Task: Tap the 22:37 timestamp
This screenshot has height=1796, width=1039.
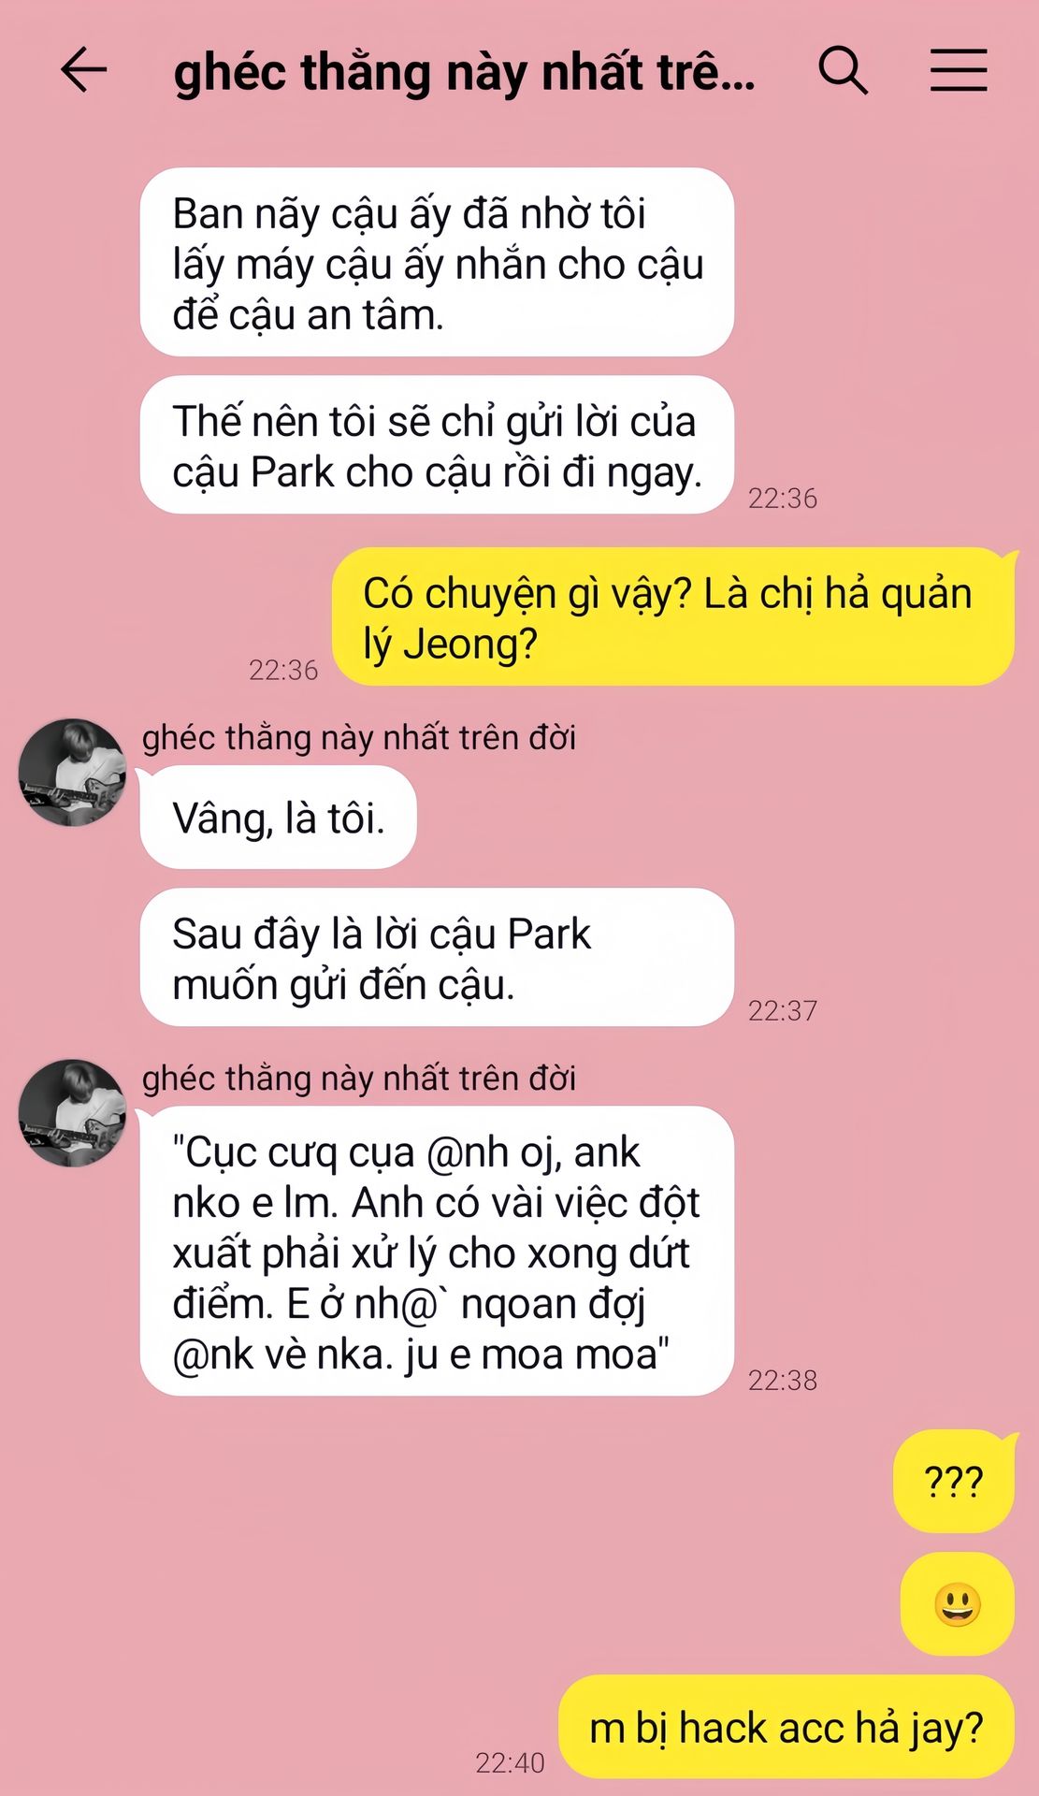Action: 783,1010
